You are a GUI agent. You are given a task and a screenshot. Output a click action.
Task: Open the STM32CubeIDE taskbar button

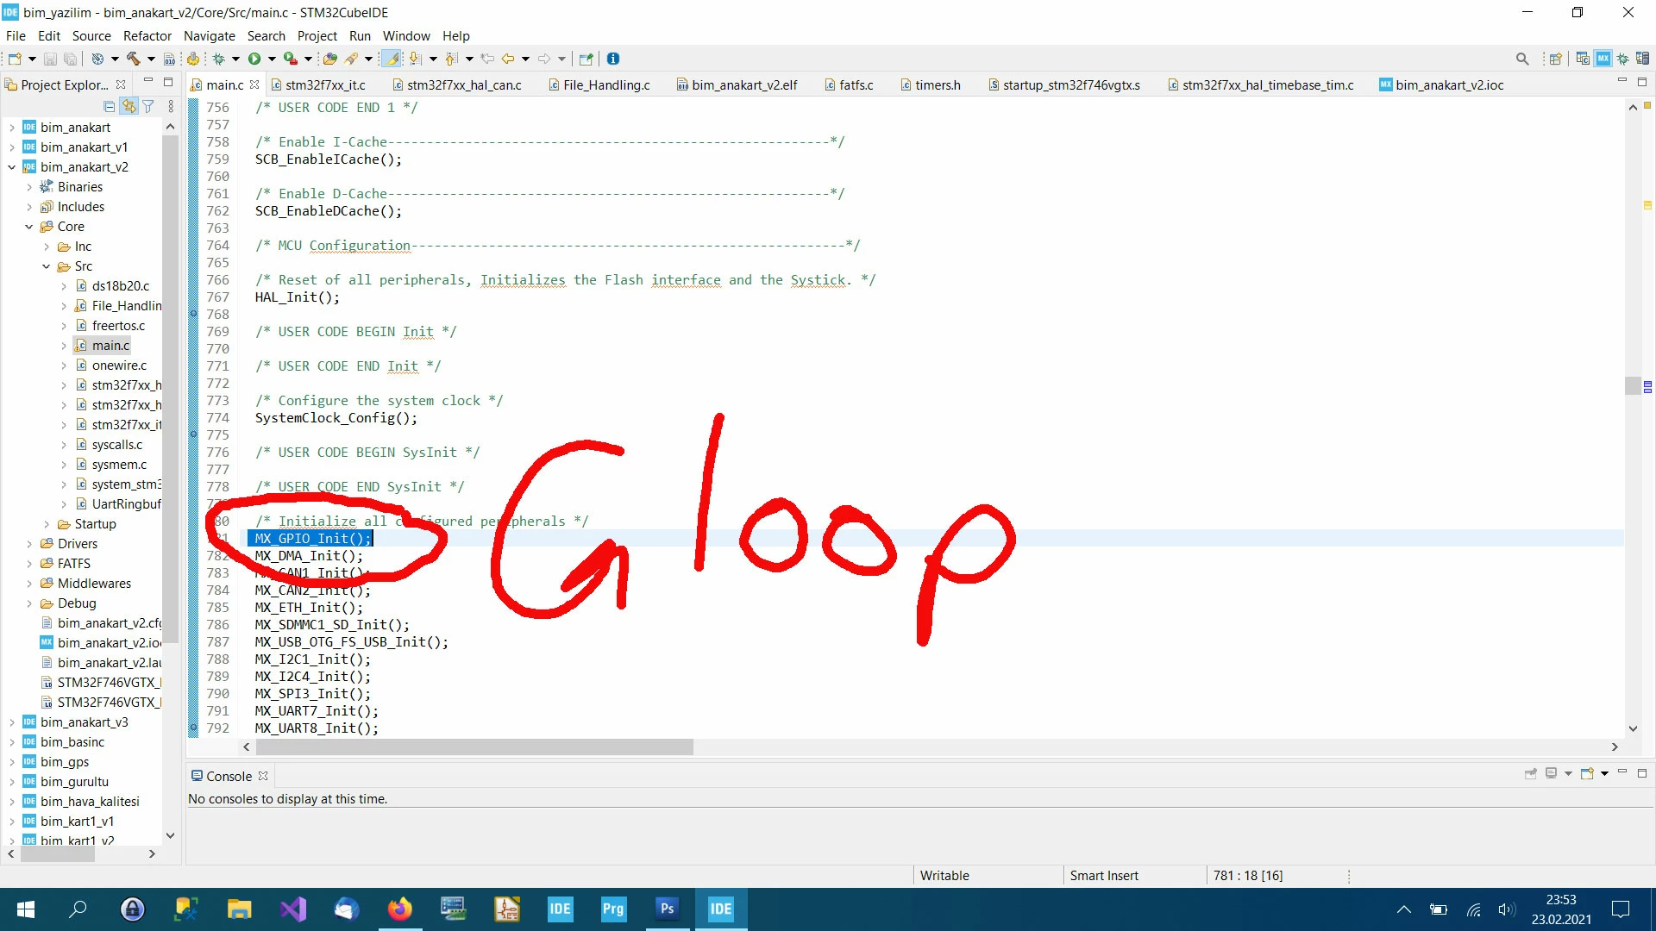pos(721,909)
